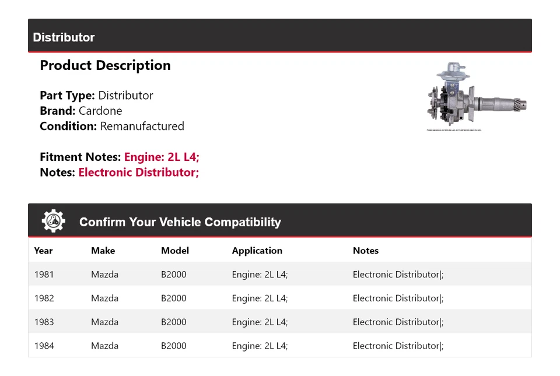The width and height of the screenshot is (560, 376).
Task: Open the distributor product image
Action: (477, 96)
